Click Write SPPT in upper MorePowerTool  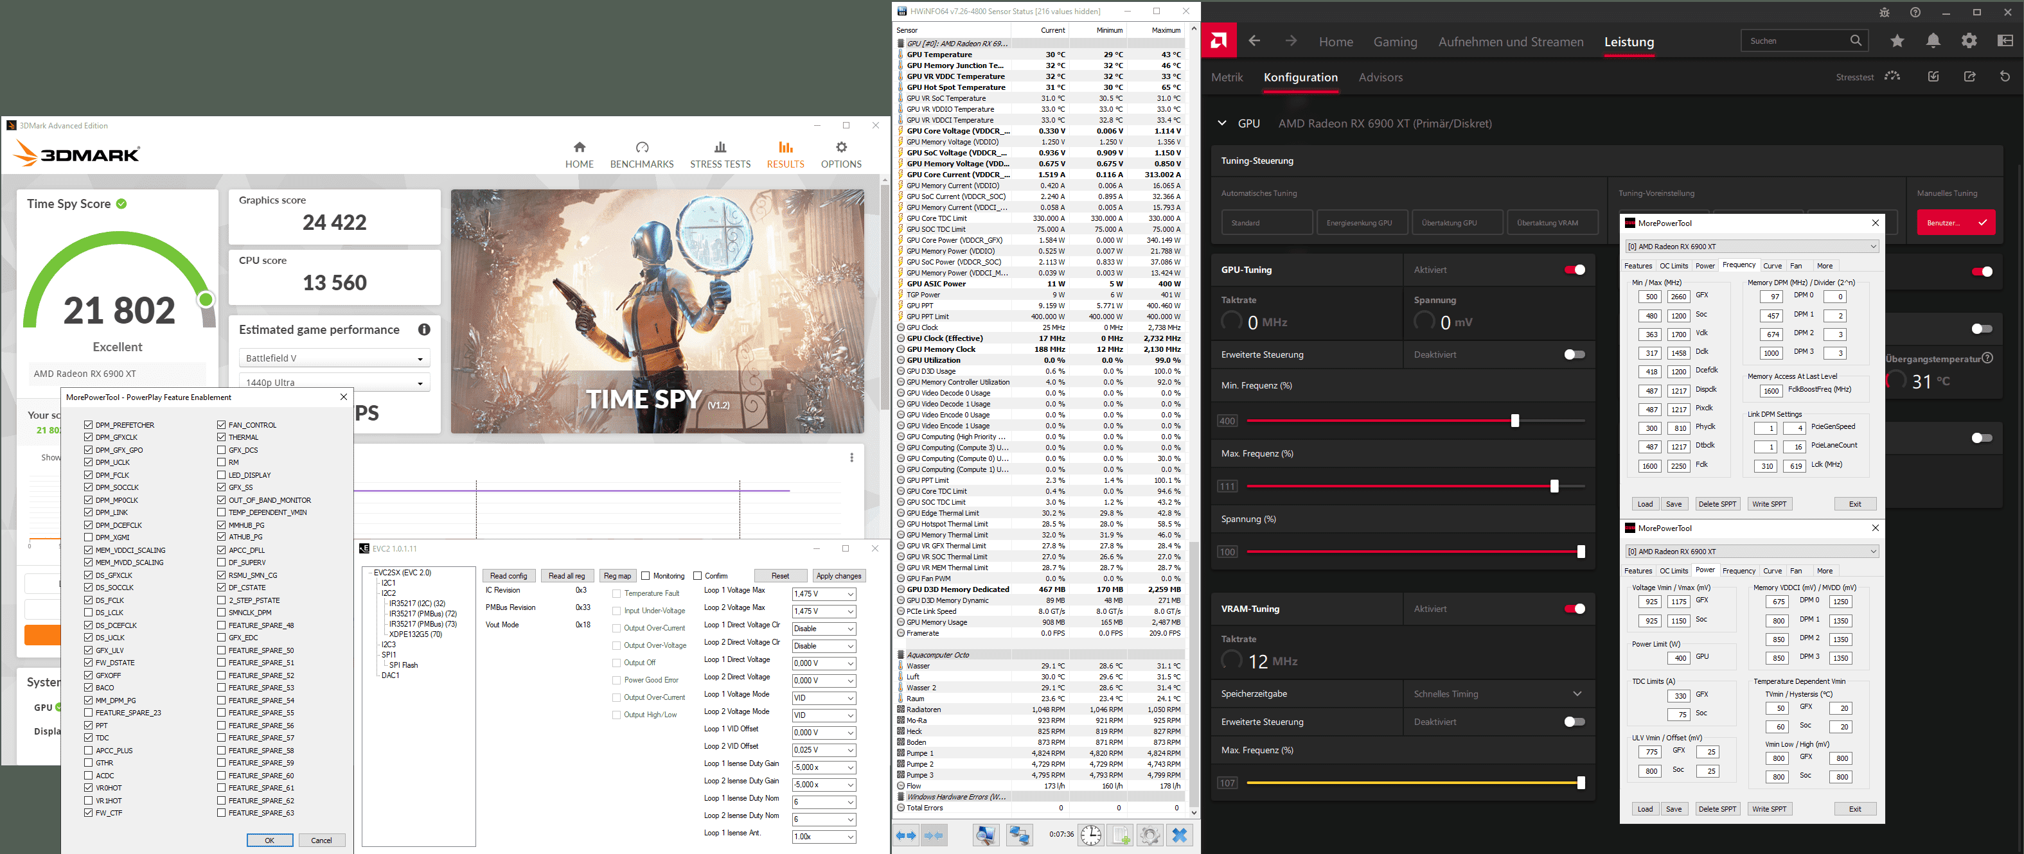pos(1769,504)
